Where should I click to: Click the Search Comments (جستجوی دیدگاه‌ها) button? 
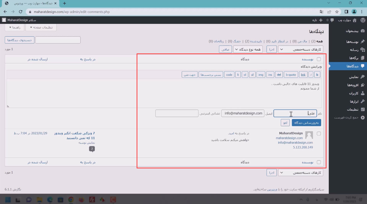20,40
